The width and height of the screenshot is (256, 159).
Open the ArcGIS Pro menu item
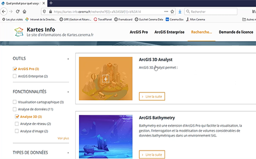tap(139, 32)
